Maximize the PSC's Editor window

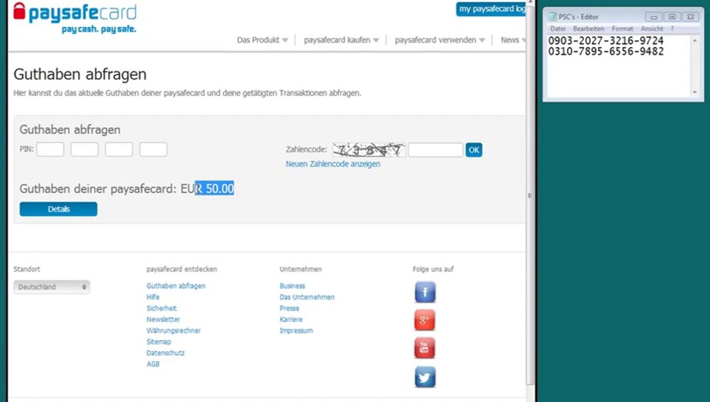point(671,17)
